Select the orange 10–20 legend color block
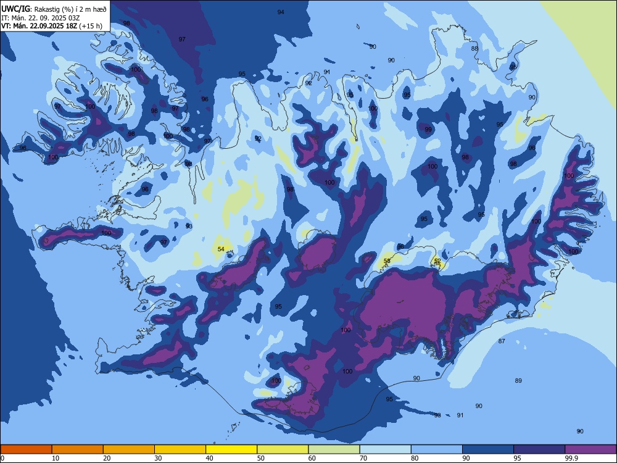 point(78,449)
